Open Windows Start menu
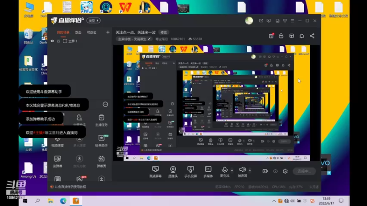The width and height of the screenshot is (367, 206). pyautogui.click(x=25, y=201)
